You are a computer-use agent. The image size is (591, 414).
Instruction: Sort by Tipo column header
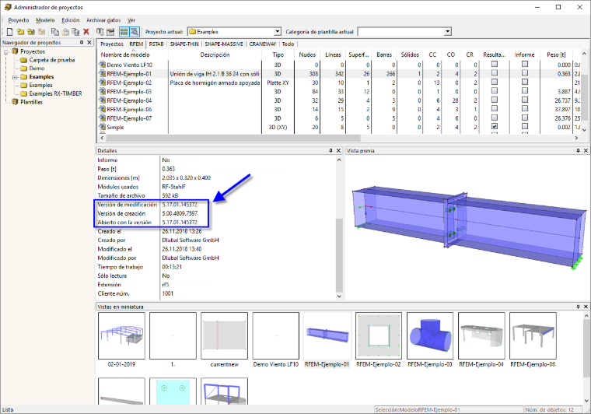click(278, 55)
